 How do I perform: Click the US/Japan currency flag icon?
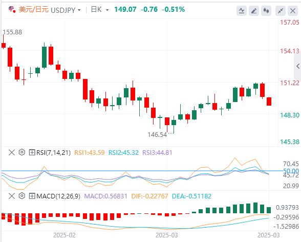(12, 9)
